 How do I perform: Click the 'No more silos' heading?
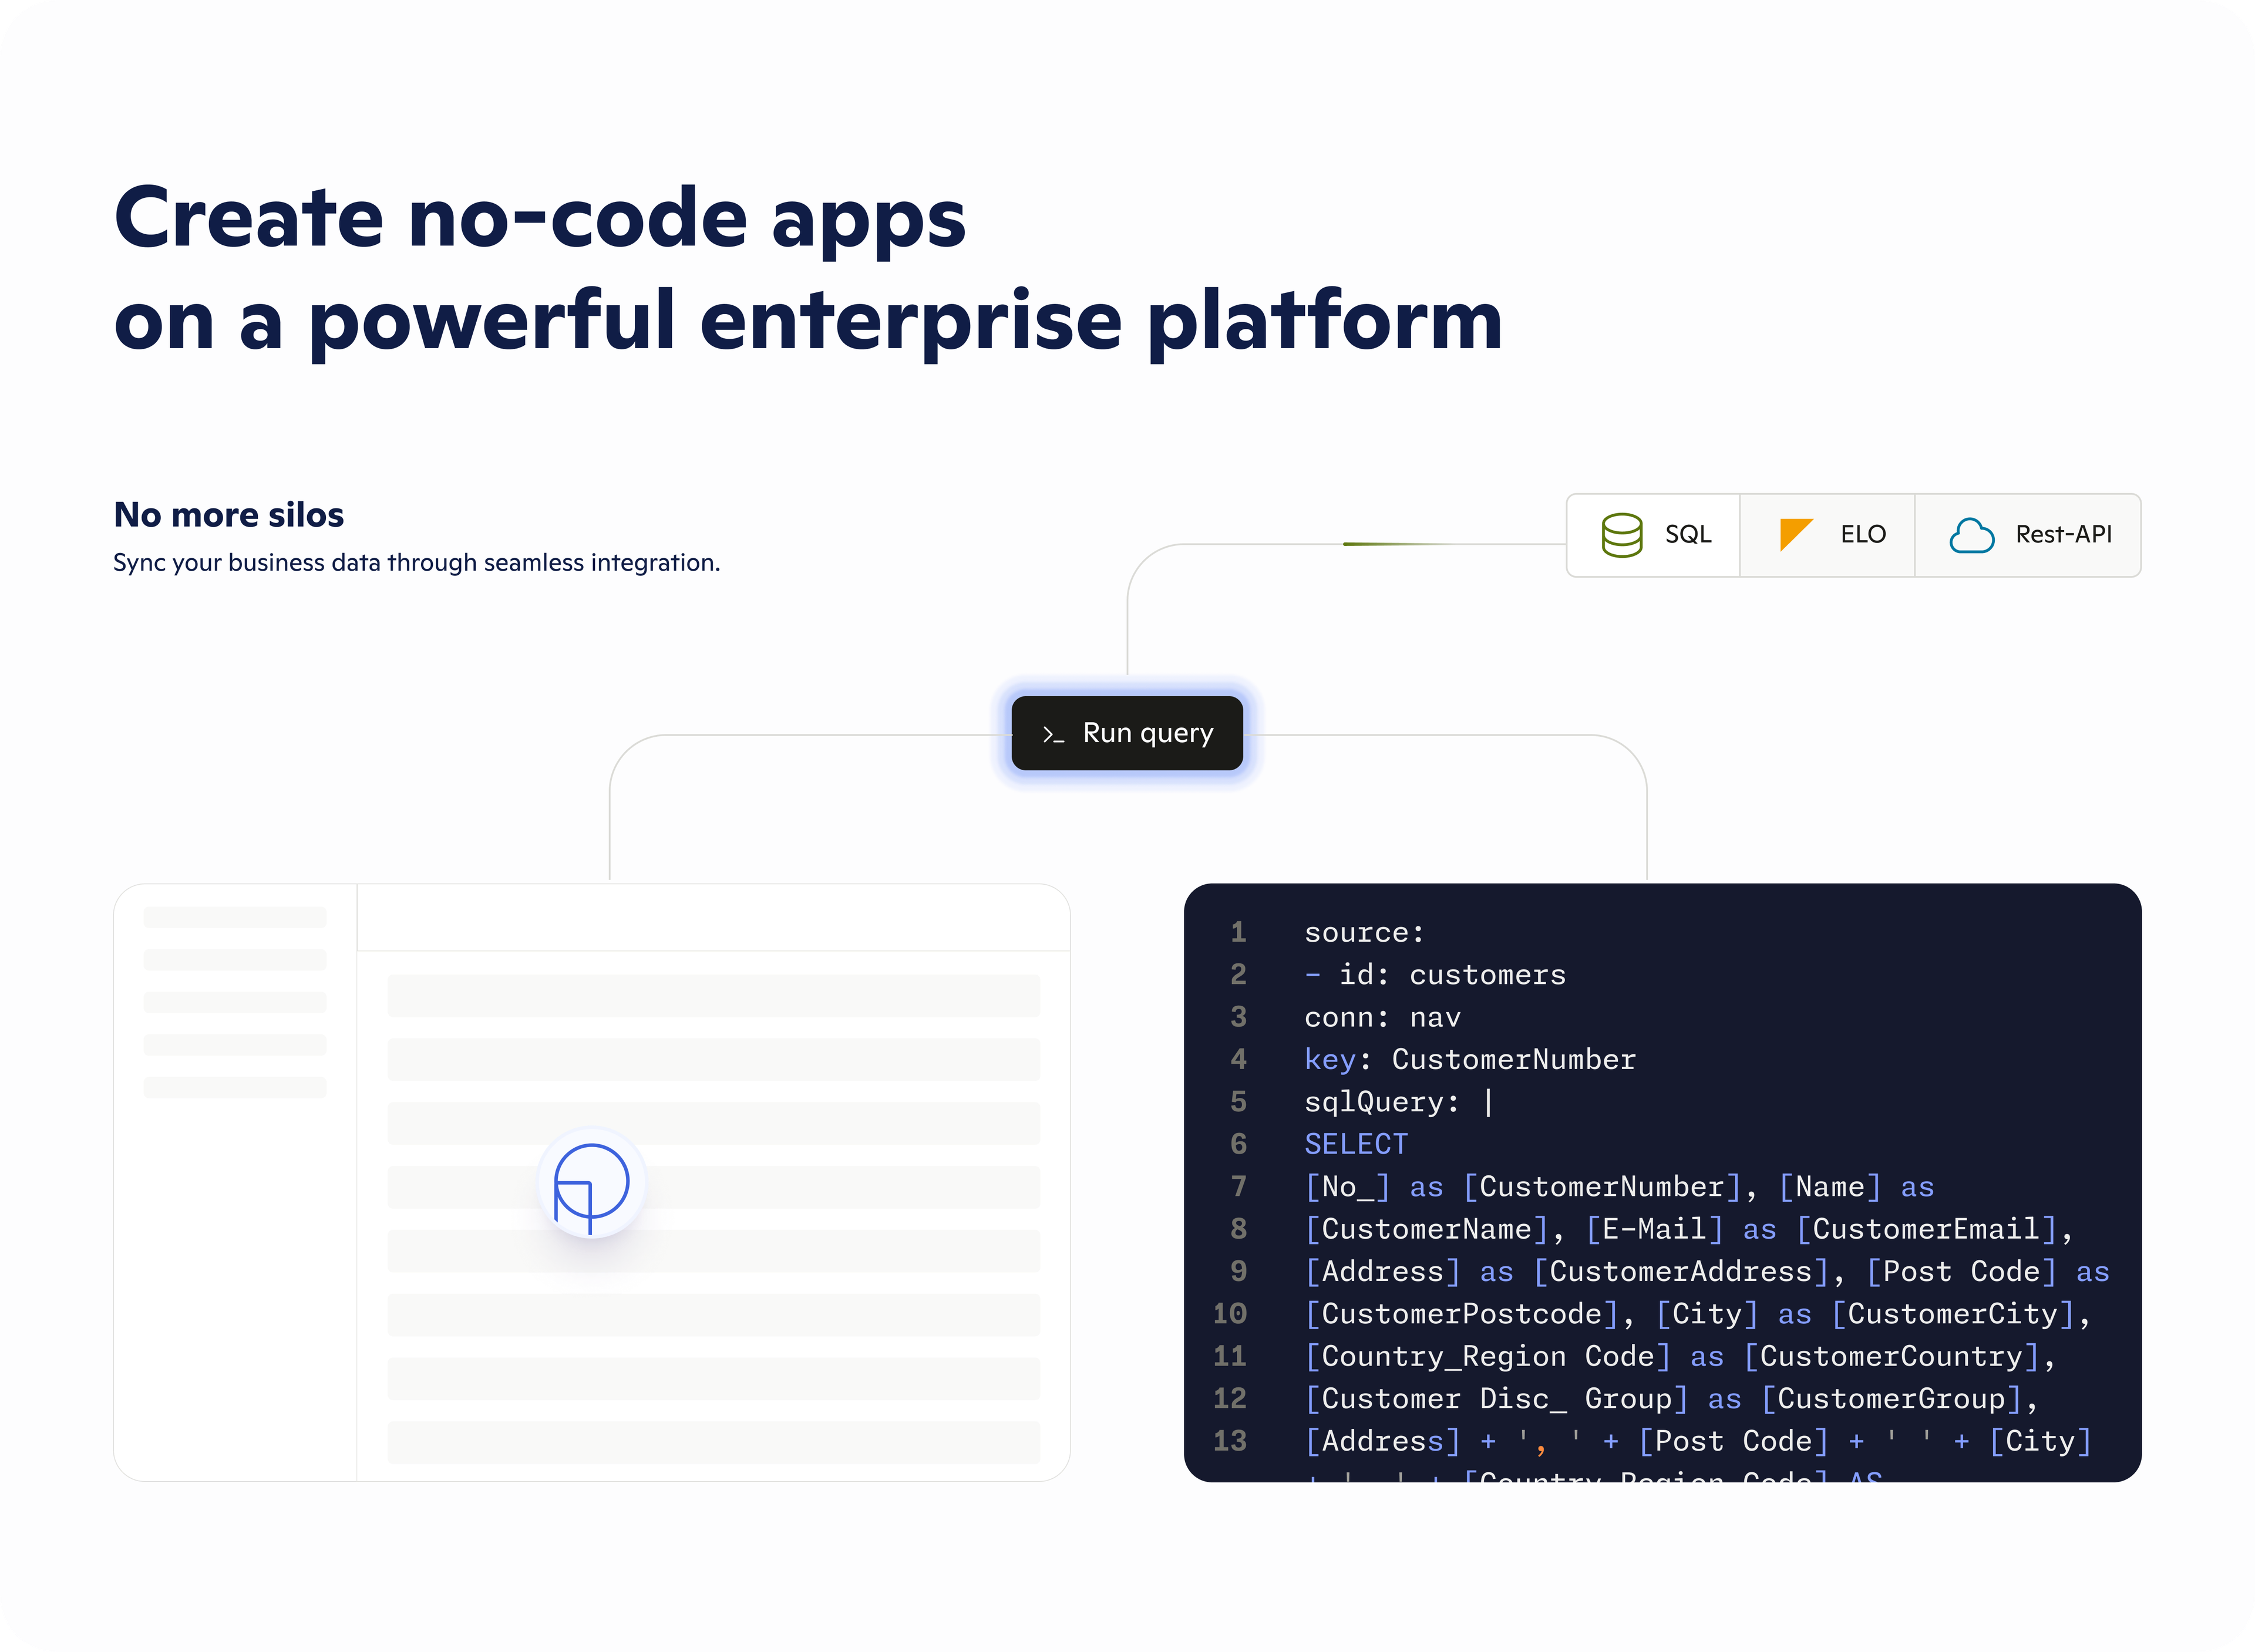tap(228, 515)
